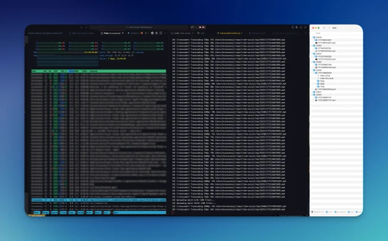Select the highlighted process row in htop
The image size is (388, 241).
tap(99, 200)
